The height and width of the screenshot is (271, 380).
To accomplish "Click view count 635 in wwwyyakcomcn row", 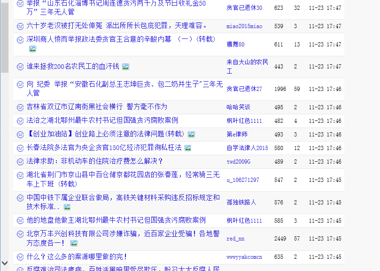I will tap(279, 257).
